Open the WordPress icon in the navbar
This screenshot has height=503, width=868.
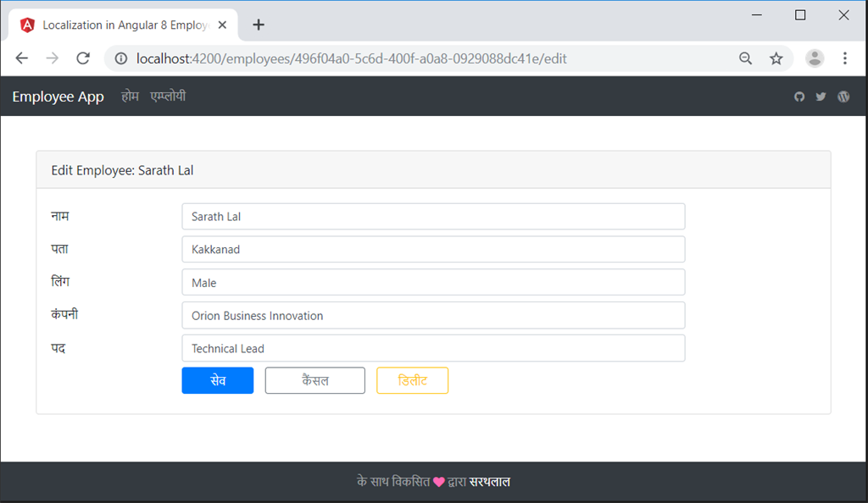pyautogui.click(x=843, y=97)
